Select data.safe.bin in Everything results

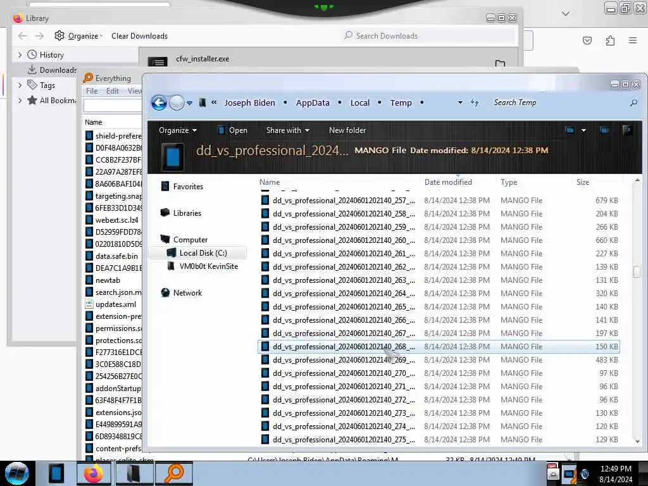point(116,256)
